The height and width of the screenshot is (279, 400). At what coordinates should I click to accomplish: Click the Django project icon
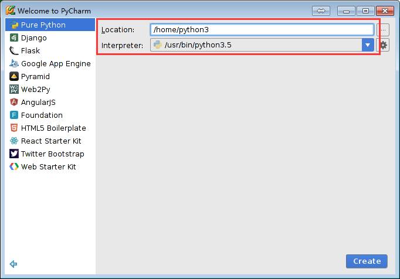[14, 38]
